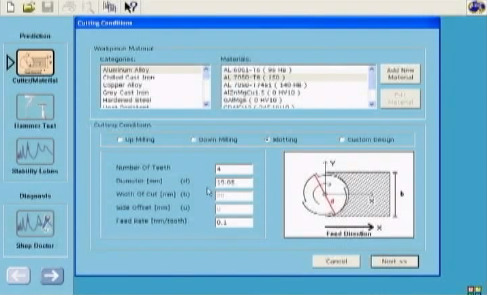This screenshot has height=295, width=487.
Task: Click Categories list scroll-up arrow
Action: 206,69
